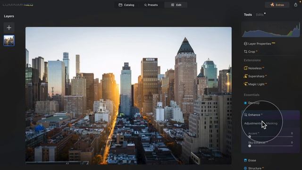The height and width of the screenshot is (170, 302).
Task: Select the Edit tab
Action: (176, 5)
